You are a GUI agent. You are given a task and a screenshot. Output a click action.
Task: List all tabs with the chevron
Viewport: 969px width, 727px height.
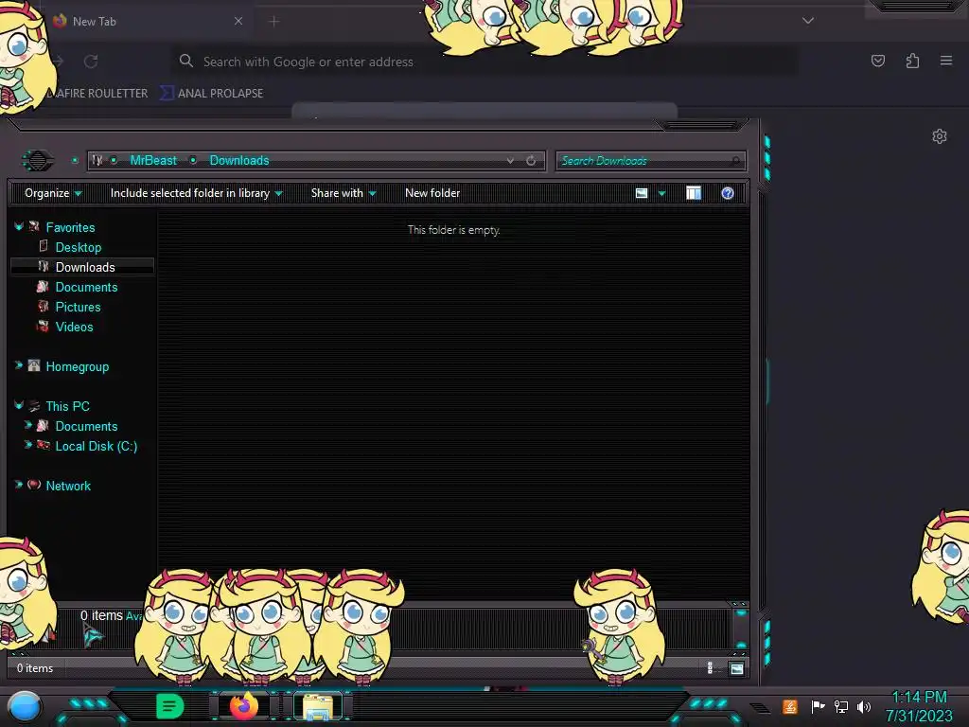pos(808,21)
